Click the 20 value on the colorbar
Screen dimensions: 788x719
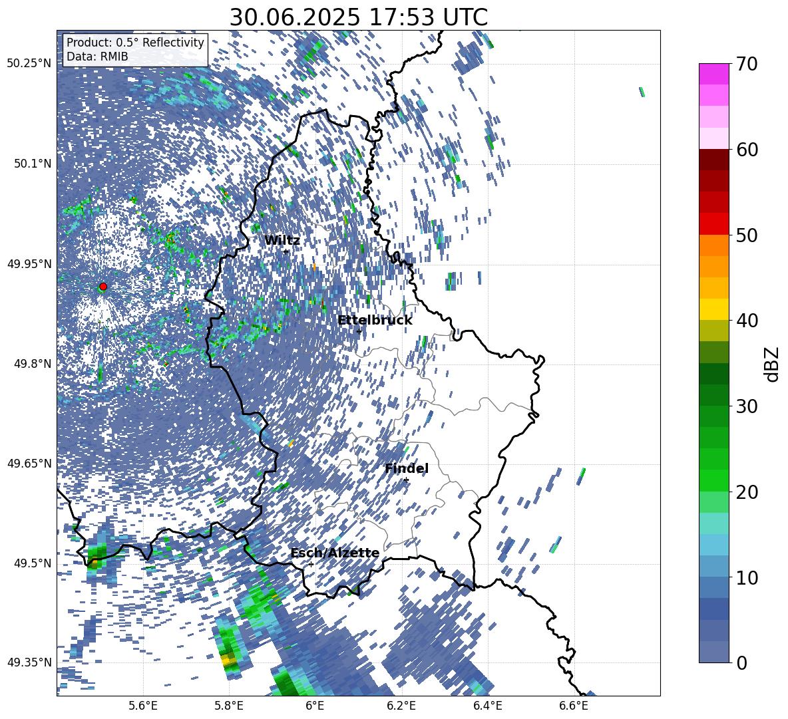pos(747,492)
